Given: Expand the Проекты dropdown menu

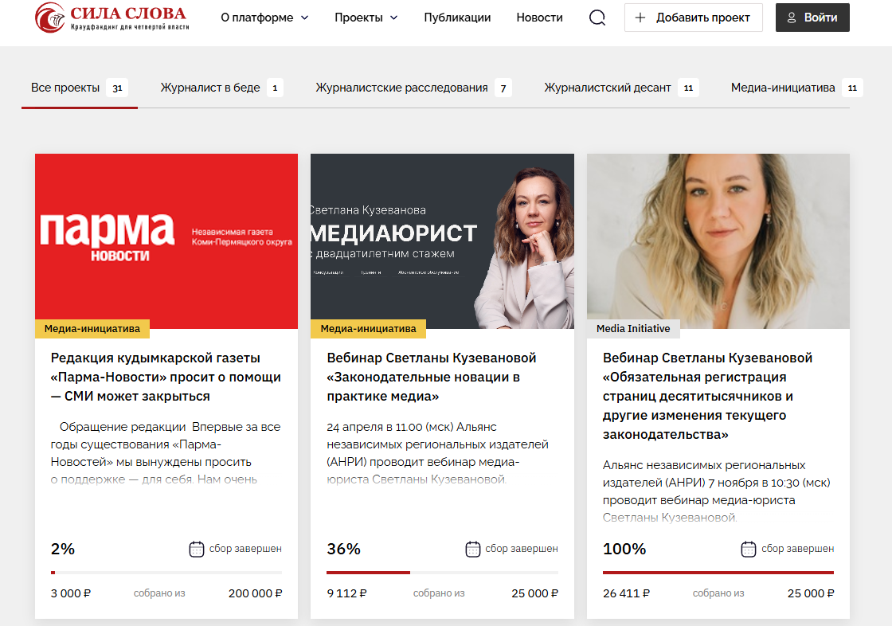Looking at the screenshot, I should [366, 18].
